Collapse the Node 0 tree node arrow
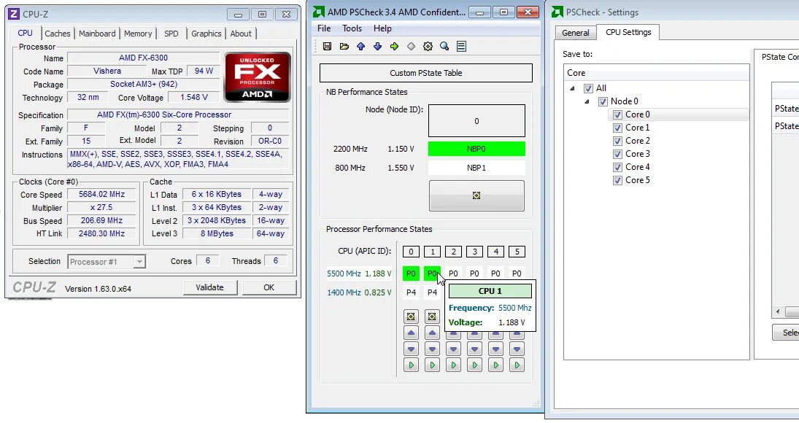Viewport: 799px width, 423px height. (x=587, y=102)
